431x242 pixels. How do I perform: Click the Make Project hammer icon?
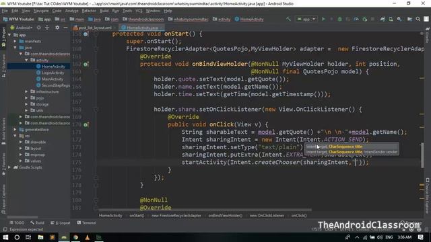[x=288, y=19]
